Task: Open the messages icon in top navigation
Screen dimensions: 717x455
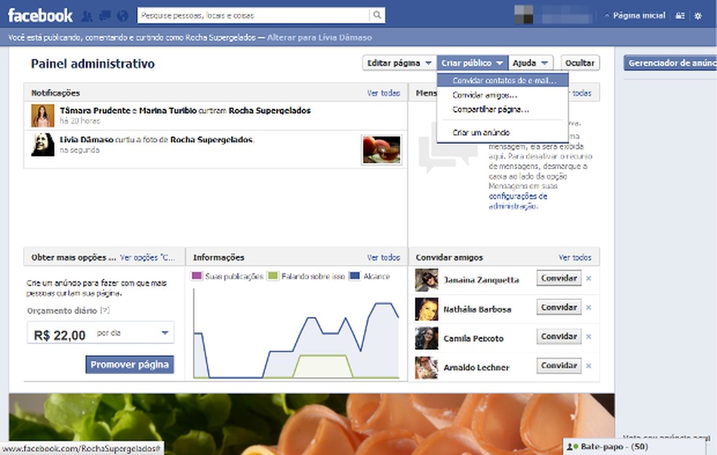Action: point(104,15)
